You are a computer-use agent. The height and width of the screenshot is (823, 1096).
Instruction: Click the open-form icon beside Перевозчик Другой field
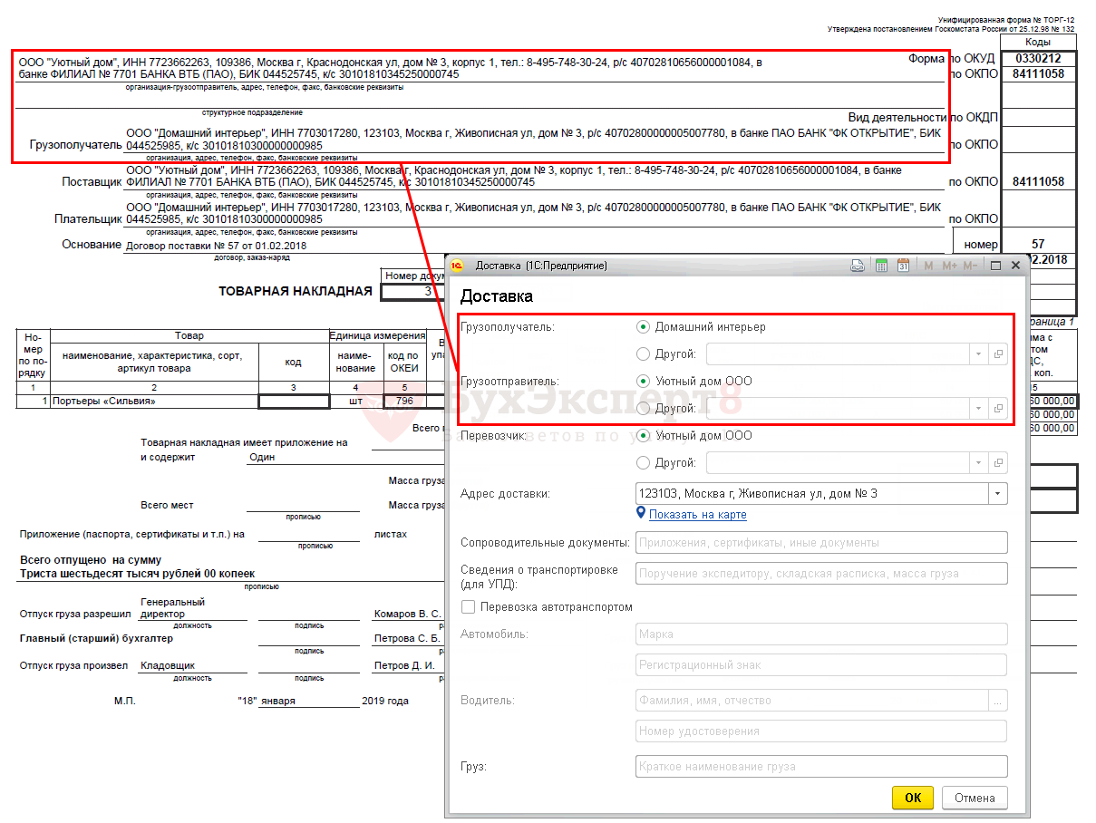click(x=998, y=463)
